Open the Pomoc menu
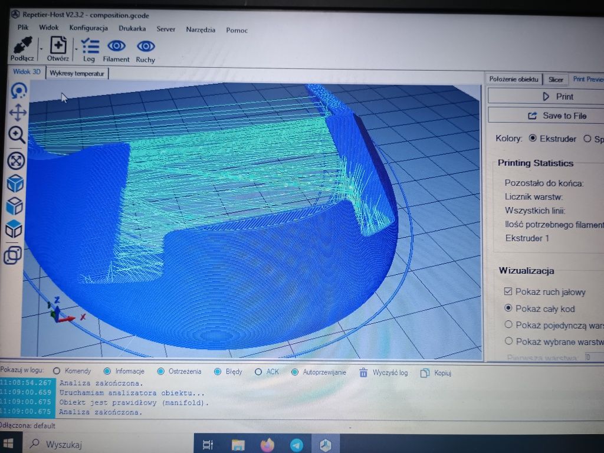Screen dimensions: 604x453 coord(237,31)
